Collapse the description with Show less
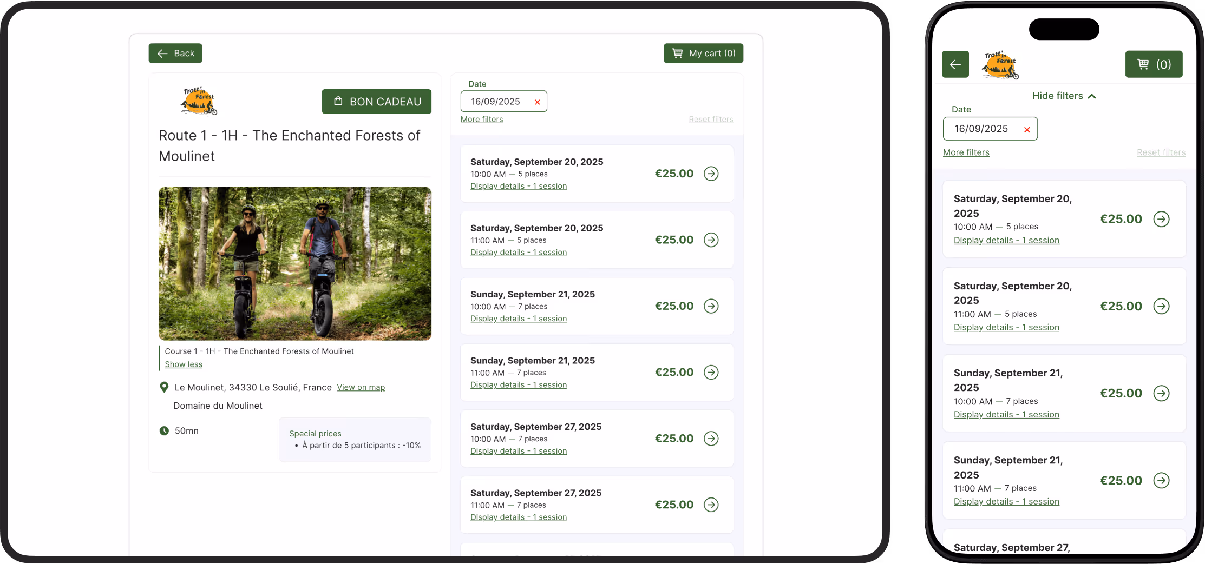This screenshot has height=564, width=1205. coord(184,364)
